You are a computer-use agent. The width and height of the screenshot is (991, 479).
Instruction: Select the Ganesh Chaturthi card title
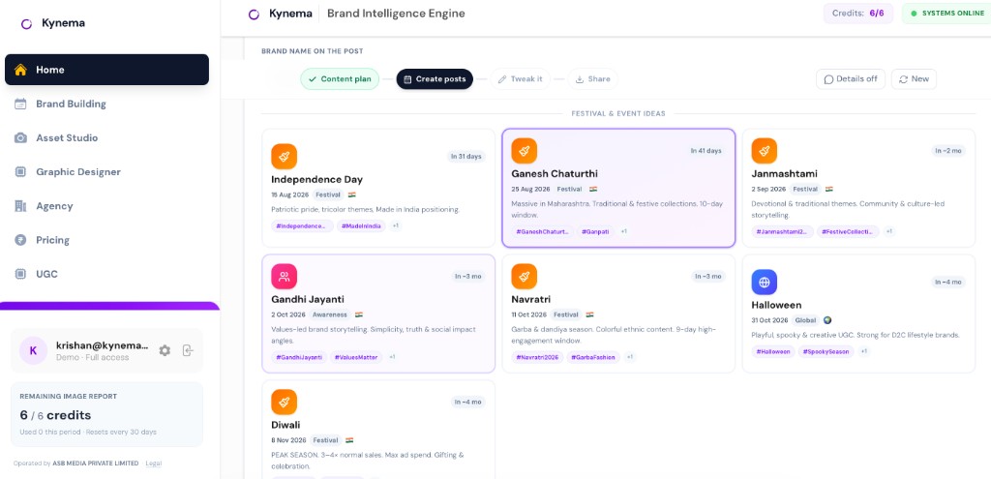(555, 174)
